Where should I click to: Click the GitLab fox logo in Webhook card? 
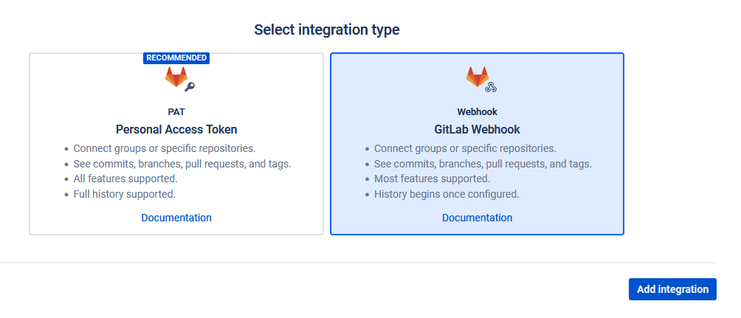[x=478, y=77]
